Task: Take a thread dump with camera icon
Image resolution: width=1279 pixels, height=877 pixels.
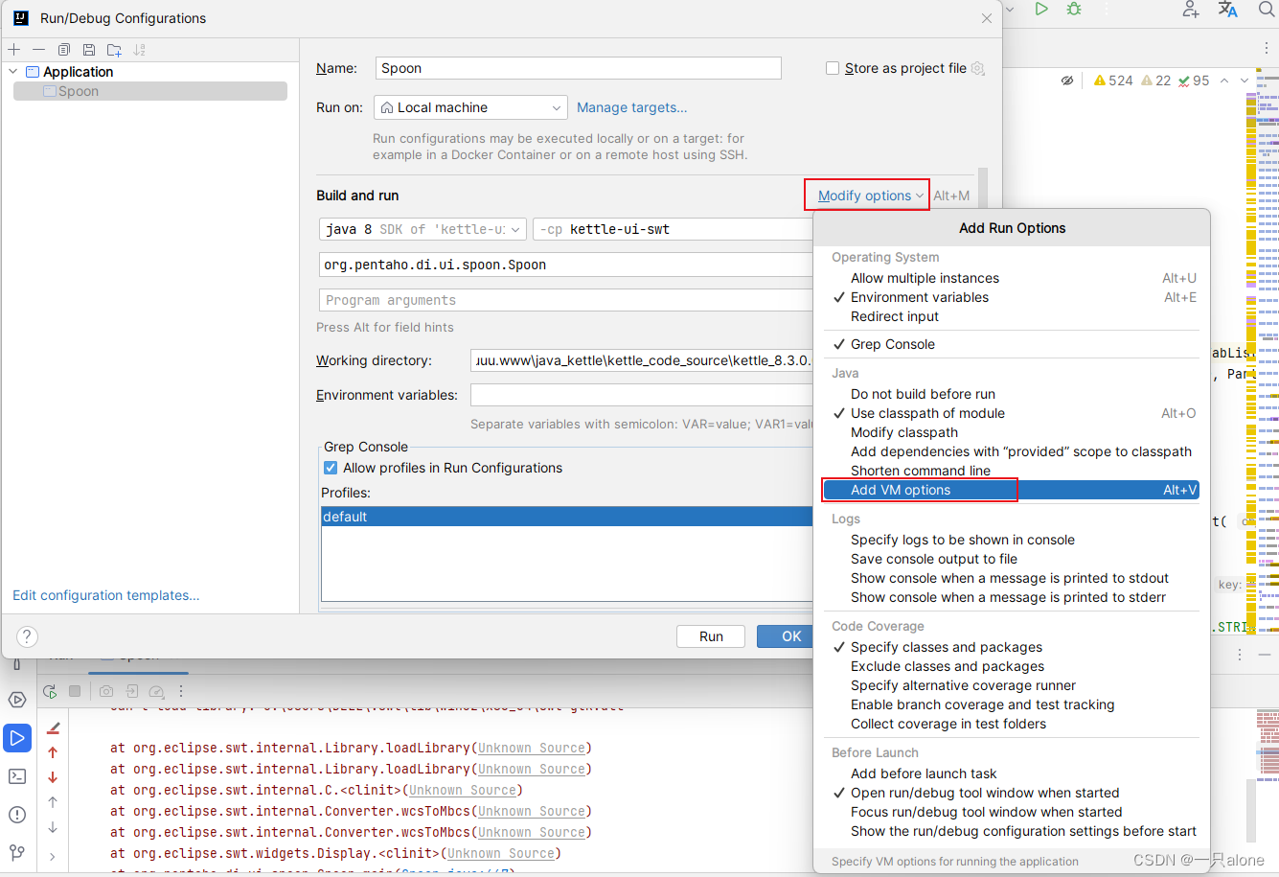Action: coord(106,691)
